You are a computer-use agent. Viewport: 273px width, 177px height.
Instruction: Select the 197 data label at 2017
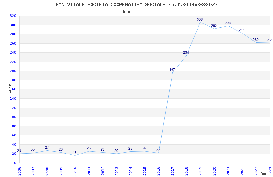coord(172,70)
